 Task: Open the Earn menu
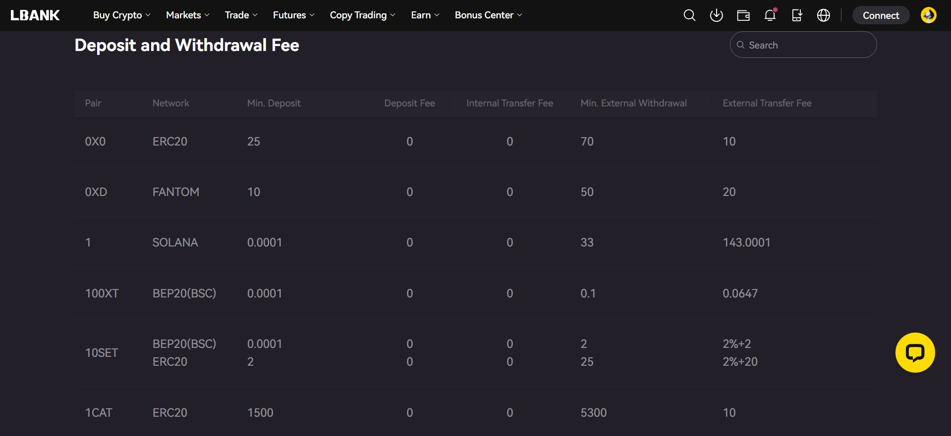tap(425, 15)
